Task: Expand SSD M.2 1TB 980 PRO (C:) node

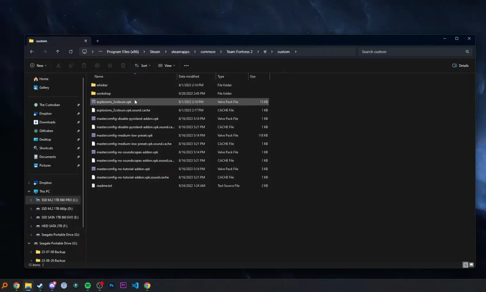Action: click(31, 200)
